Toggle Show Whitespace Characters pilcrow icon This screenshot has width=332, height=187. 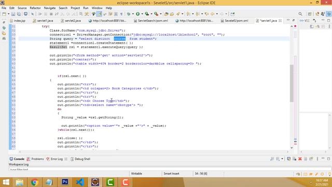(x=121, y=14)
